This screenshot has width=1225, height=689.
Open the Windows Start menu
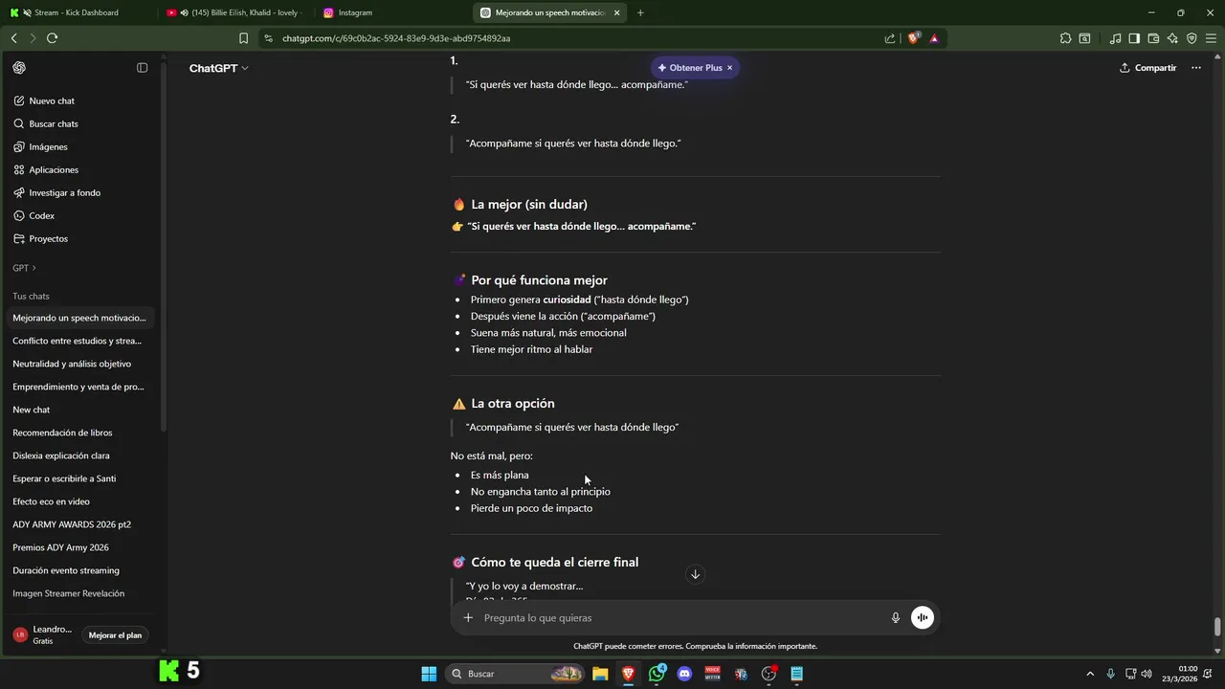point(429,674)
